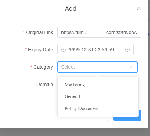Close the Add dialog with the X icon

click(139, 8)
